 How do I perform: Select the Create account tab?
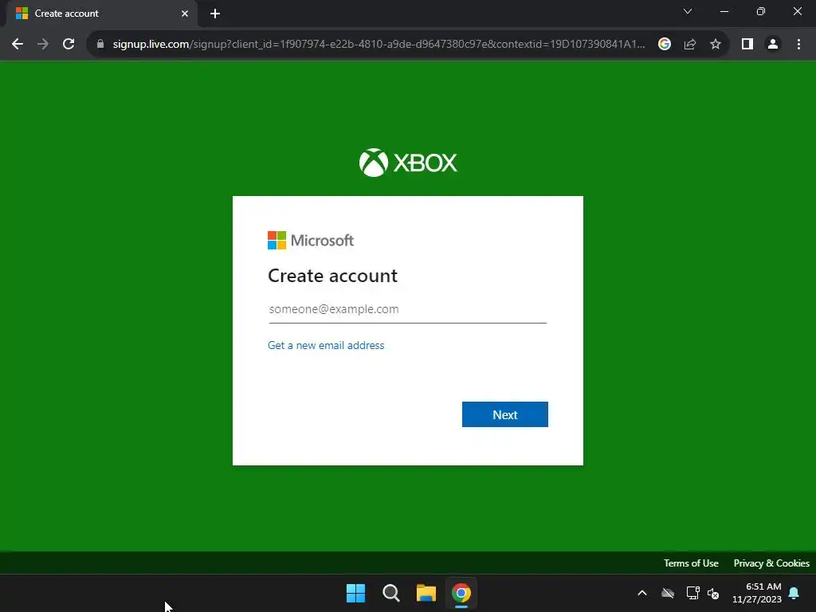click(101, 14)
